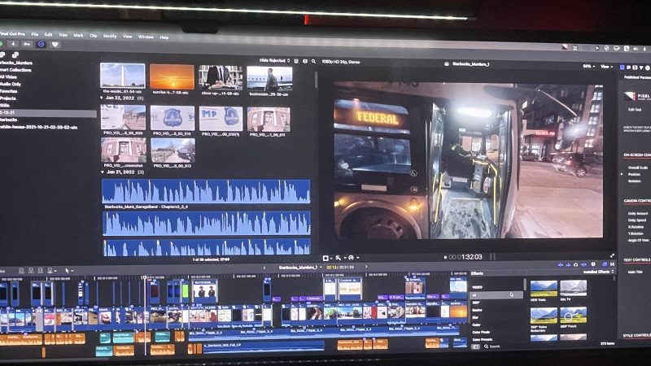
Task: Open the Mark menu
Action: click(x=78, y=36)
